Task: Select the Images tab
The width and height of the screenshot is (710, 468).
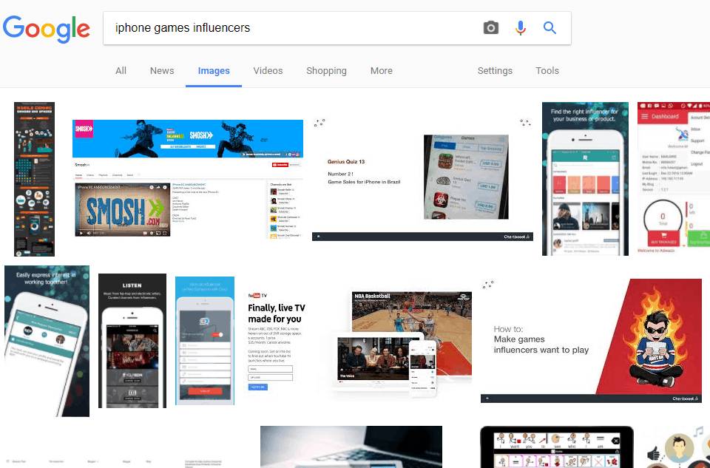Action: coord(214,71)
